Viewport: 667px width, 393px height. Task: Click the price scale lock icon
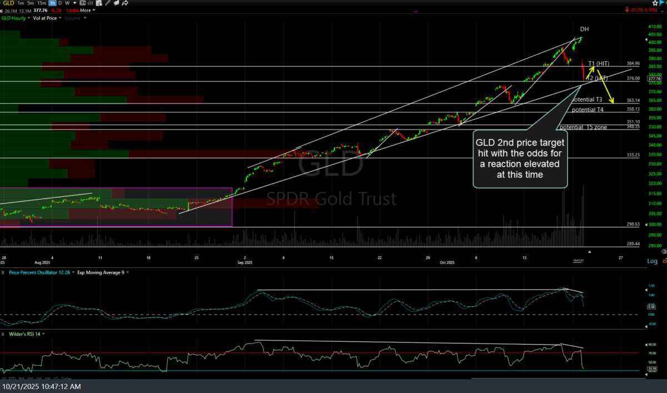point(664,261)
